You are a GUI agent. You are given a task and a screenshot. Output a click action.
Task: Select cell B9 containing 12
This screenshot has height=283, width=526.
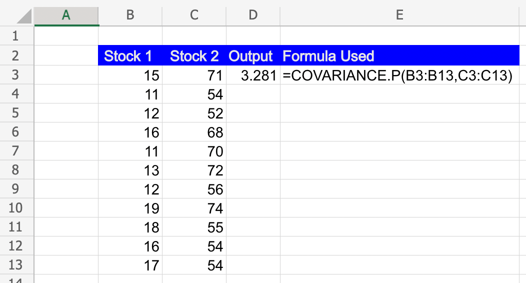point(130,189)
